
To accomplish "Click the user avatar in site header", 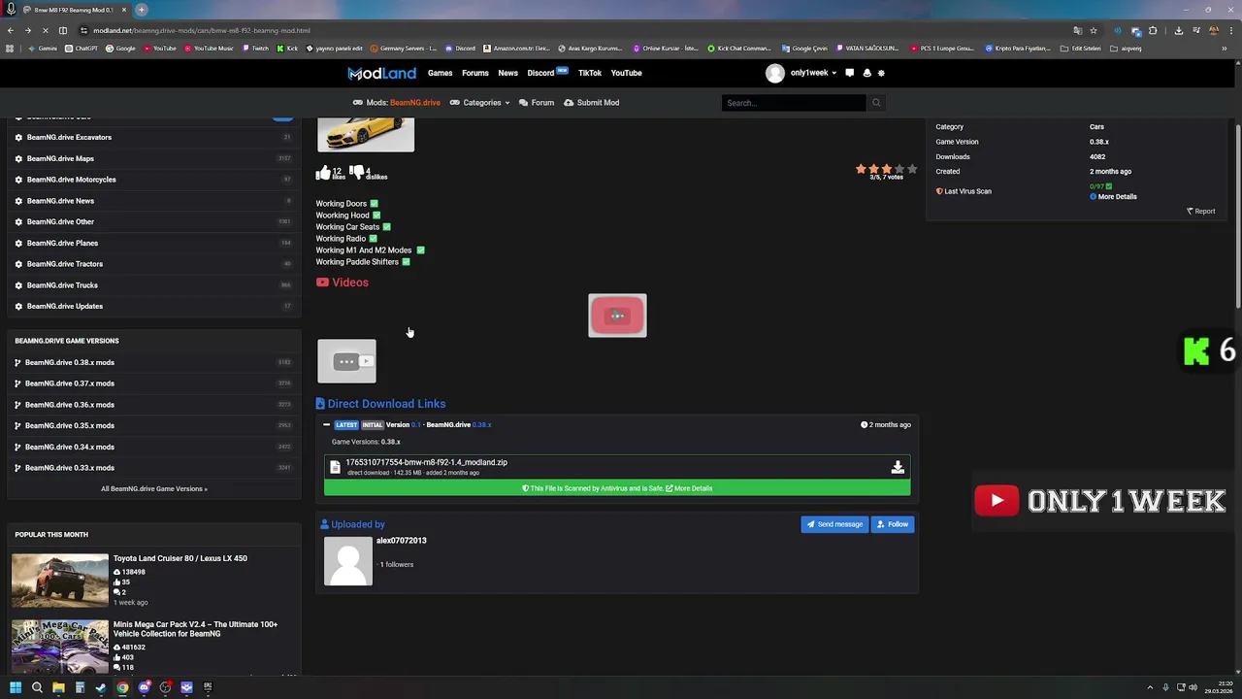I will click(x=774, y=73).
